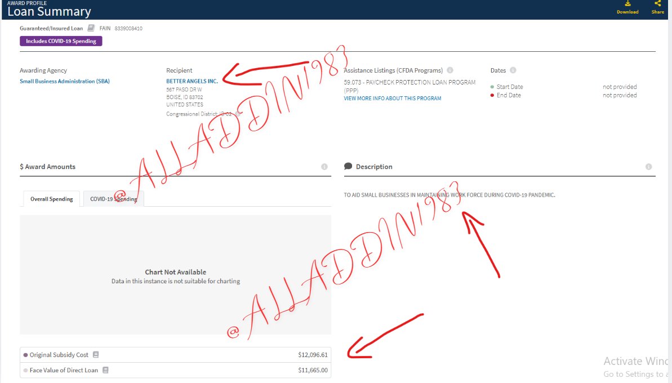Viewport: 672px width, 383px height.
Task: Switch to the COVID-19 Spending tab
Action: pos(114,199)
